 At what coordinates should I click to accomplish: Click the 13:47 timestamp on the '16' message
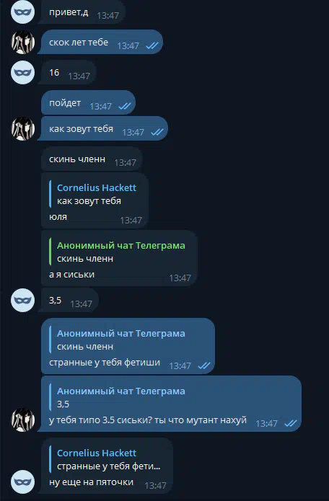coord(79,76)
